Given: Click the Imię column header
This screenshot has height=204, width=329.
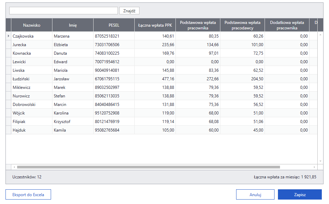Looking at the screenshot, I should [73, 25].
